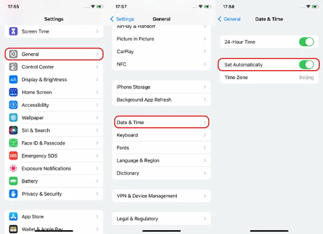The width and height of the screenshot is (323, 234).
Task: Go back to Settings
Action: tap(122, 19)
